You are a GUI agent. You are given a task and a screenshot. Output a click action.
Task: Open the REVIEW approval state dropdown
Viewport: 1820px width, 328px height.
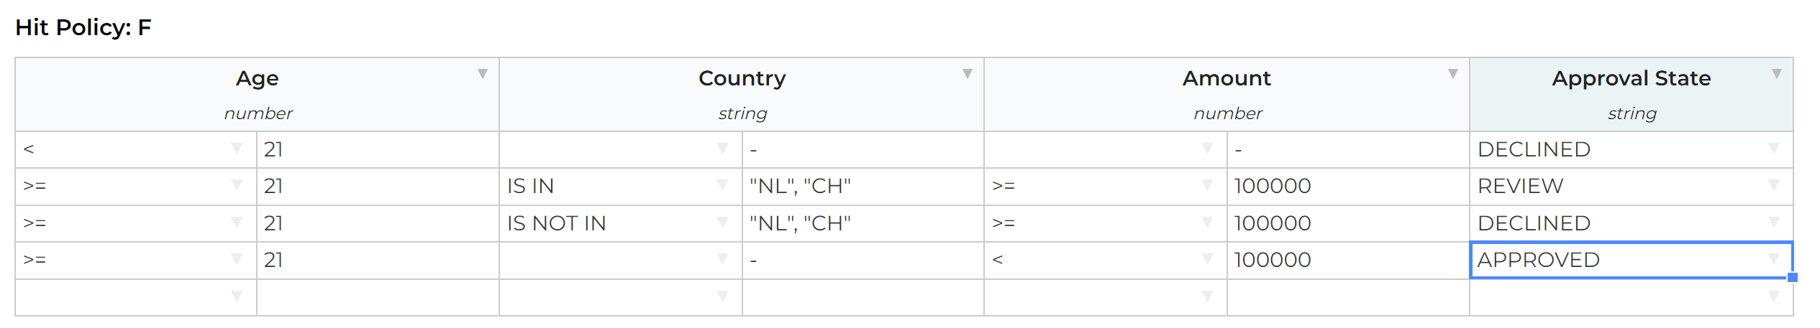click(1774, 185)
